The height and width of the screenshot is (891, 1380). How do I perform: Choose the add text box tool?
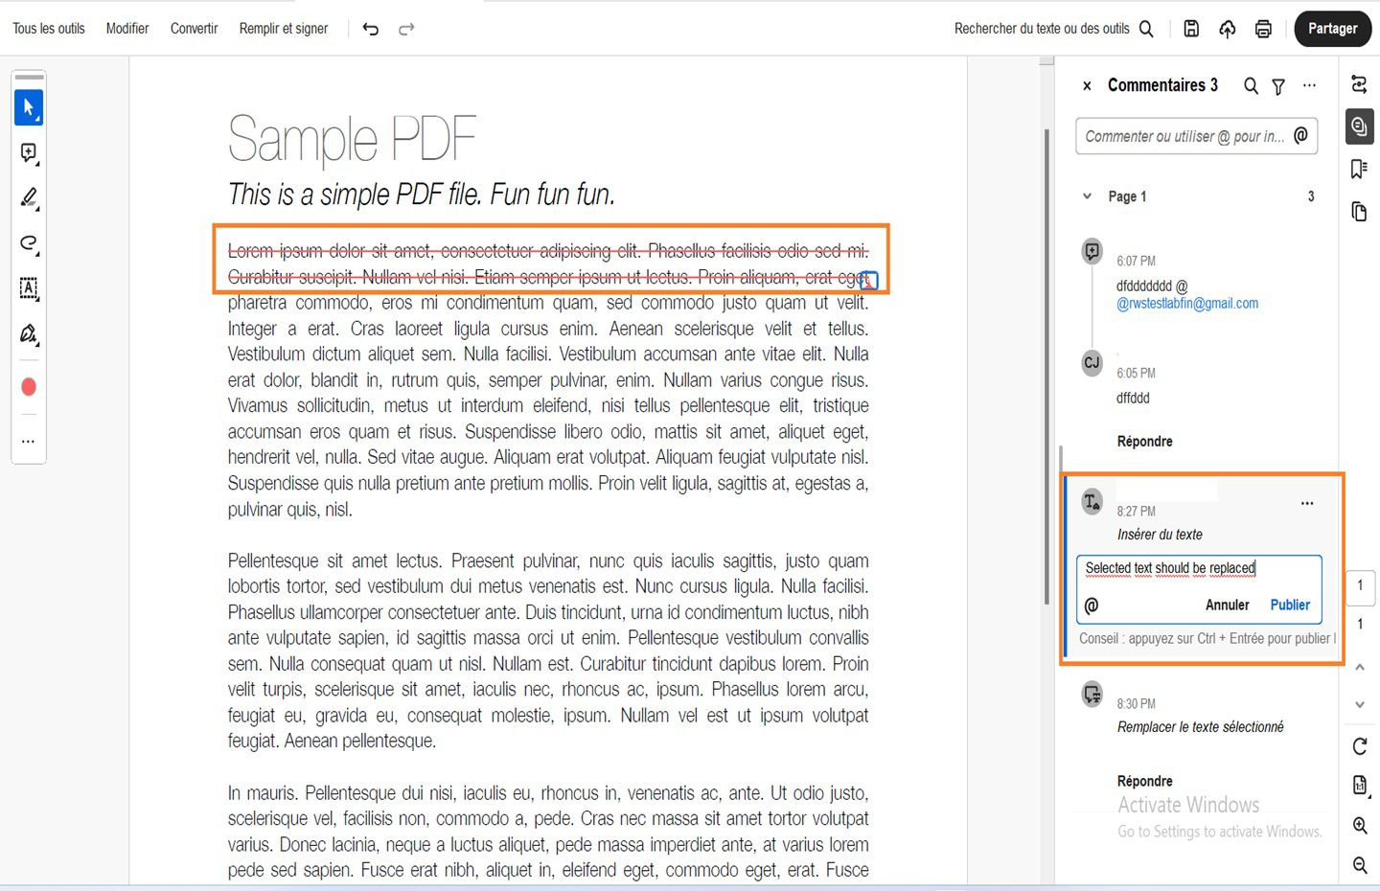pos(29,288)
